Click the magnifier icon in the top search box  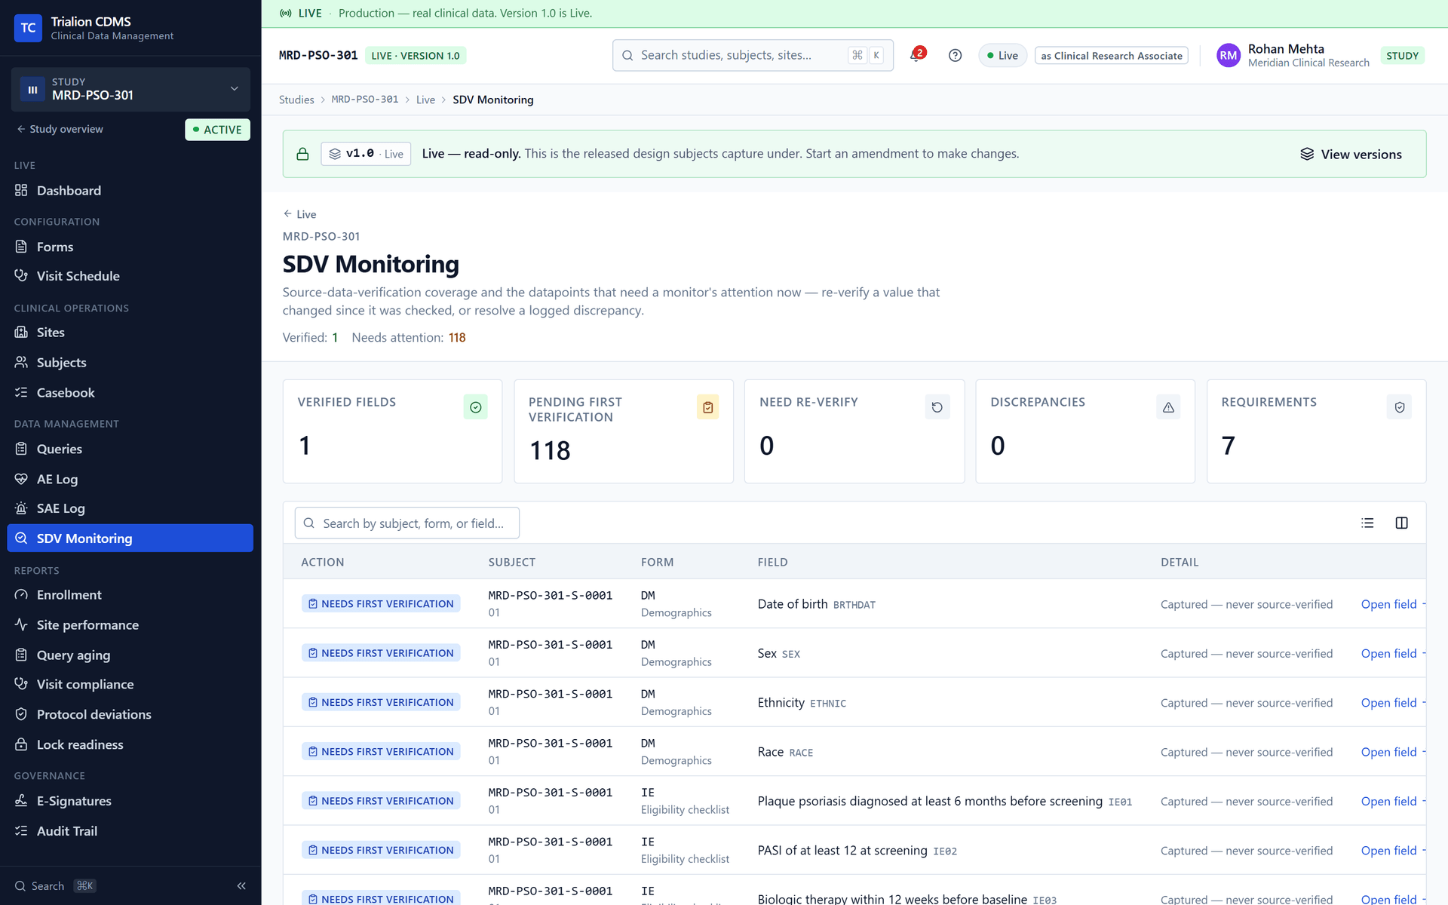pyautogui.click(x=627, y=55)
